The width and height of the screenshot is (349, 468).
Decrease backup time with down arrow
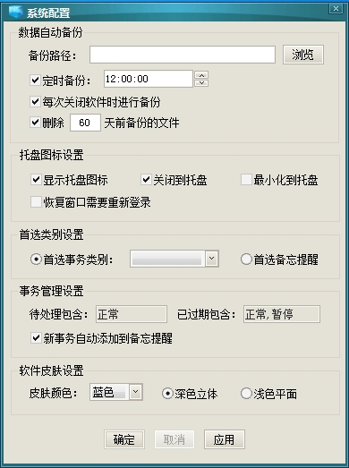(x=201, y=82)
